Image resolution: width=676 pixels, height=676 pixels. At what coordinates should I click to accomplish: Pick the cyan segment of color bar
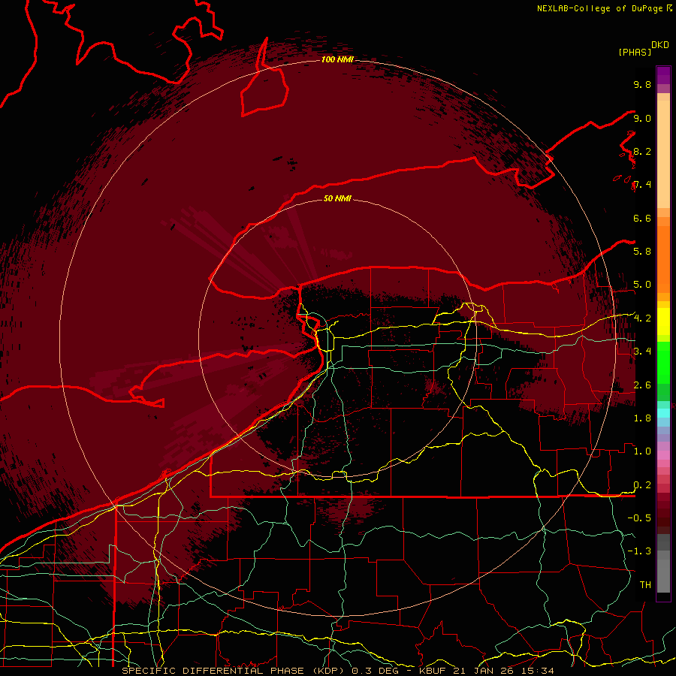[x=663, y=413]
